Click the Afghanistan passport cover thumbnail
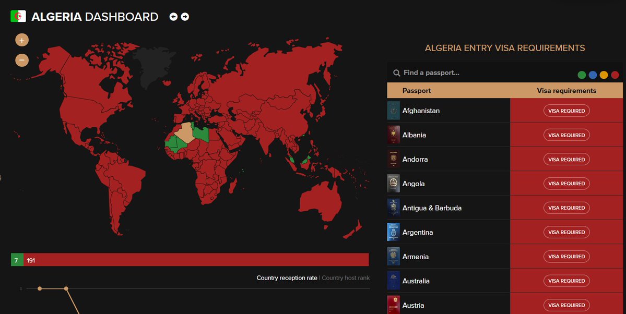Screen dimensions: 626x314 pyautogui.click(x=393, y=111)
